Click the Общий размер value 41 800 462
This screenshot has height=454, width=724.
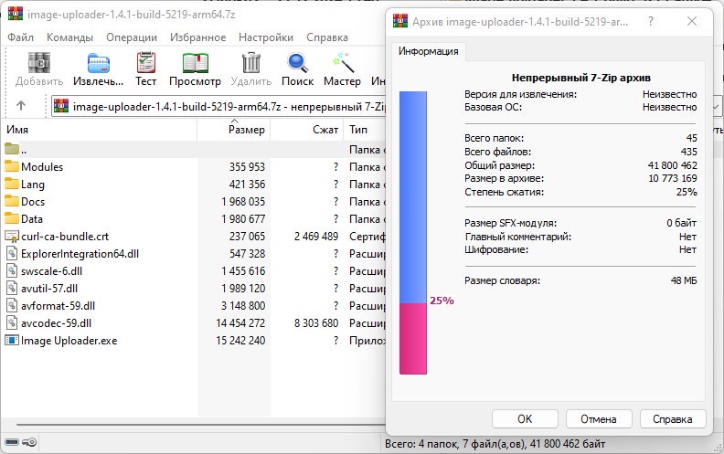click(672, 165)
